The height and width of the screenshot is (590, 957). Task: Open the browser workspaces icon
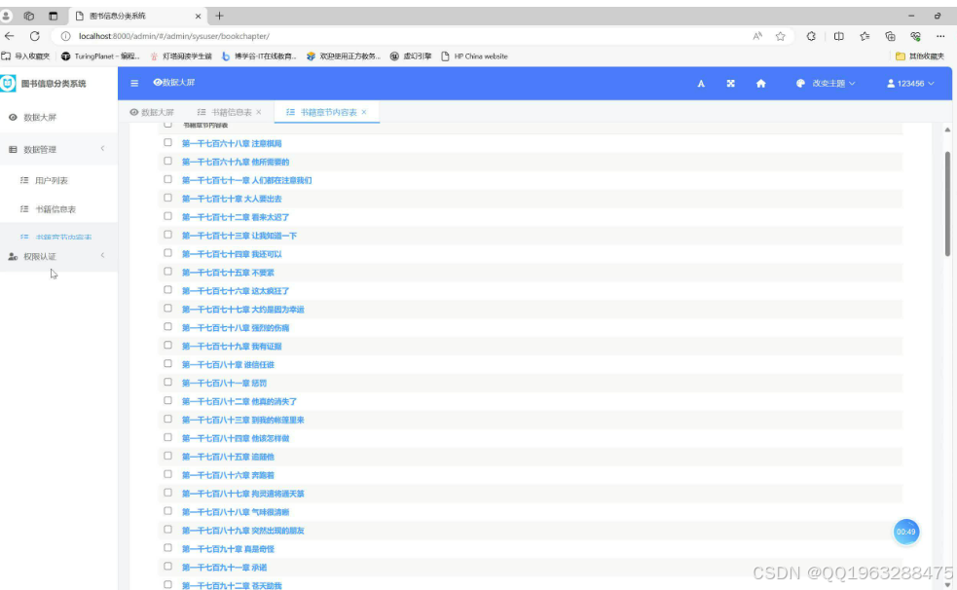[28, 16]
